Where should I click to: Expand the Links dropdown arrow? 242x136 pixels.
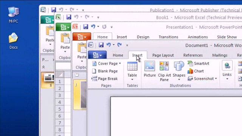tap(227, 79)
